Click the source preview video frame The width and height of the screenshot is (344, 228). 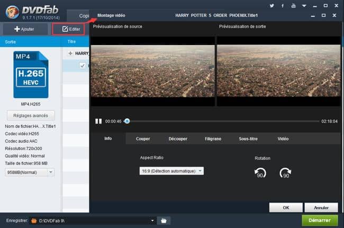click(153, 71)
